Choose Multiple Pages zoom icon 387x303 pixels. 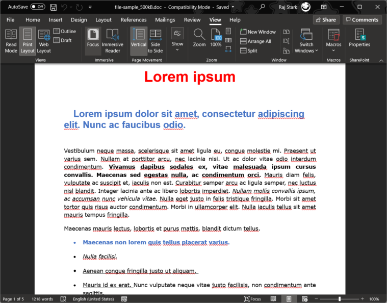tap(228, 40)
